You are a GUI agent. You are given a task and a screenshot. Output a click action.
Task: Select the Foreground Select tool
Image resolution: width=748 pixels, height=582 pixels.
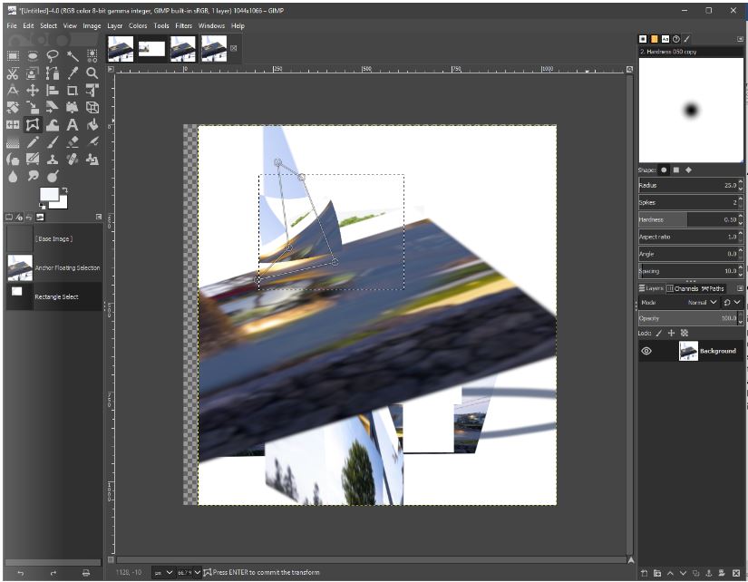pos(33,73)
